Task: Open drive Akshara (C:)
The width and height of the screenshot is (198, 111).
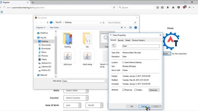Action: 45,63
